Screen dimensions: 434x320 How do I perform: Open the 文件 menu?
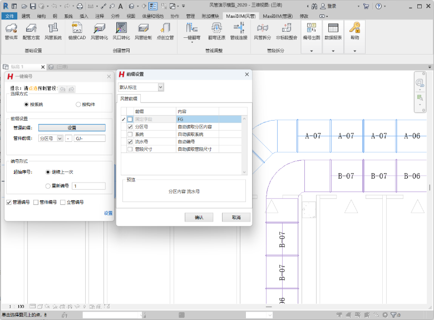(9, 16)
